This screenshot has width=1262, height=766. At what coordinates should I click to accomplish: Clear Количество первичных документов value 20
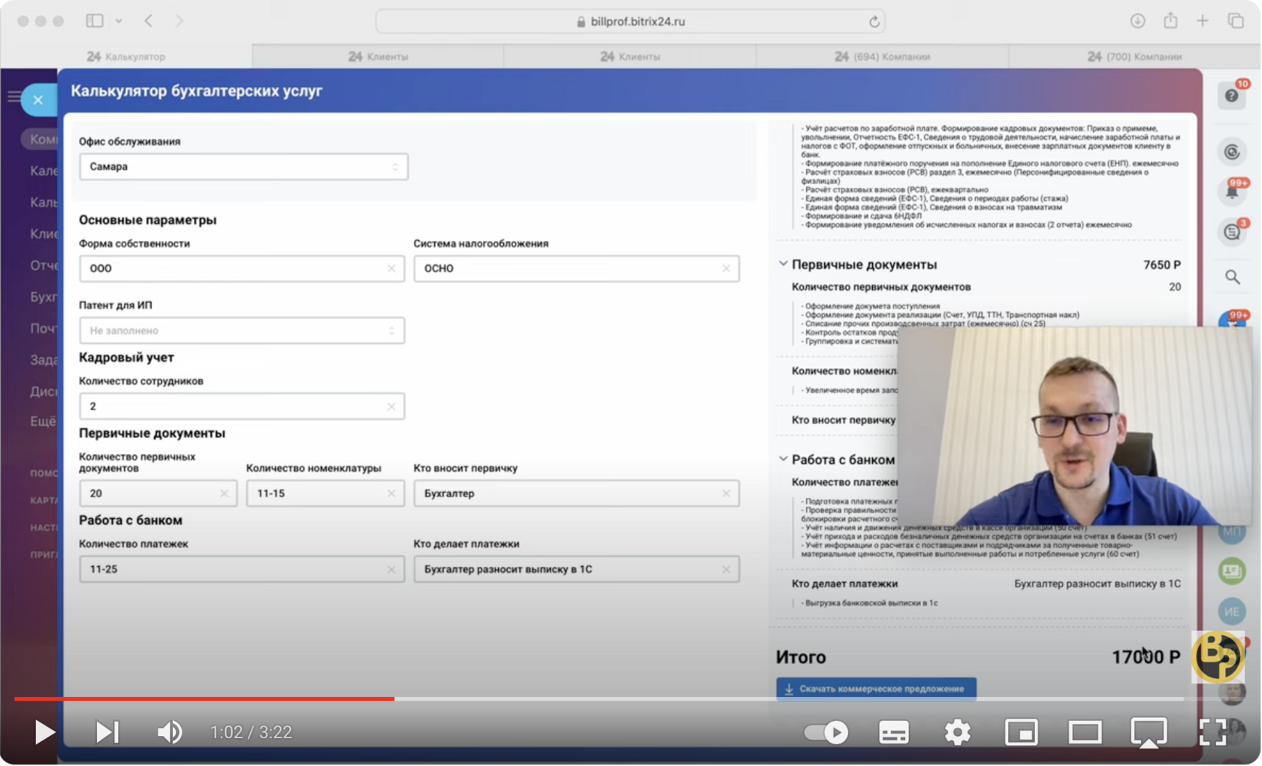click(224, 494)
